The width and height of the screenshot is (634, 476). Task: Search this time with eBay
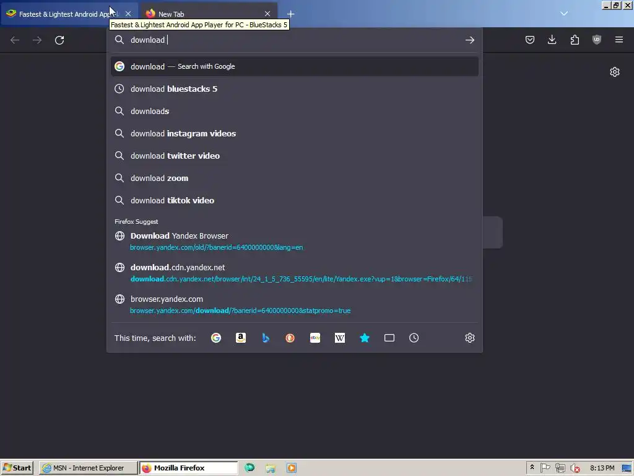pyautogui.click(x=315, y=338)
